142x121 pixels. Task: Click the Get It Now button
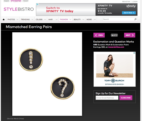point(129,13)
